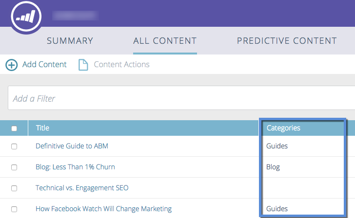Click the Add Content button label
This screenshot has height=218, width=355.
tap(44, 64)
